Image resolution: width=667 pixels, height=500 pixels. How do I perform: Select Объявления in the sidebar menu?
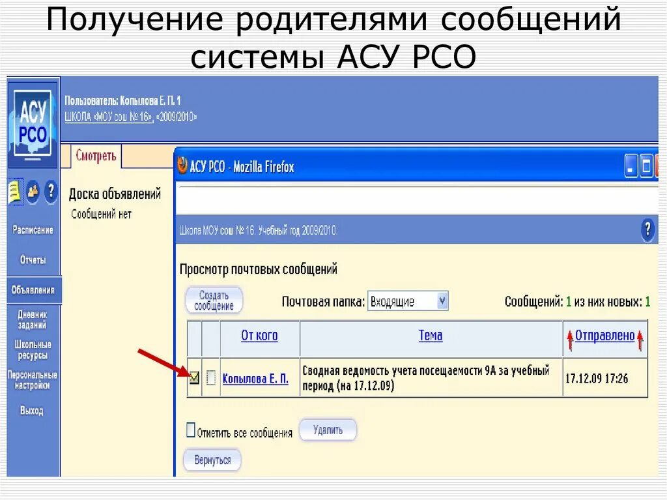tap(33, 290)
